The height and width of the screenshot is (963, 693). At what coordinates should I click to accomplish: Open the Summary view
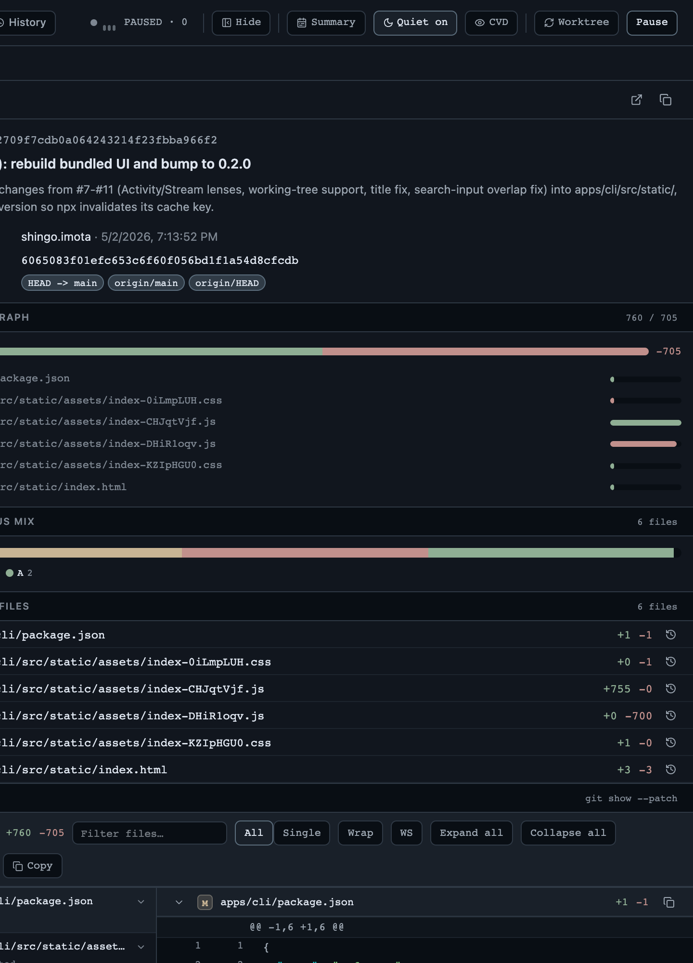coord(326,23)
